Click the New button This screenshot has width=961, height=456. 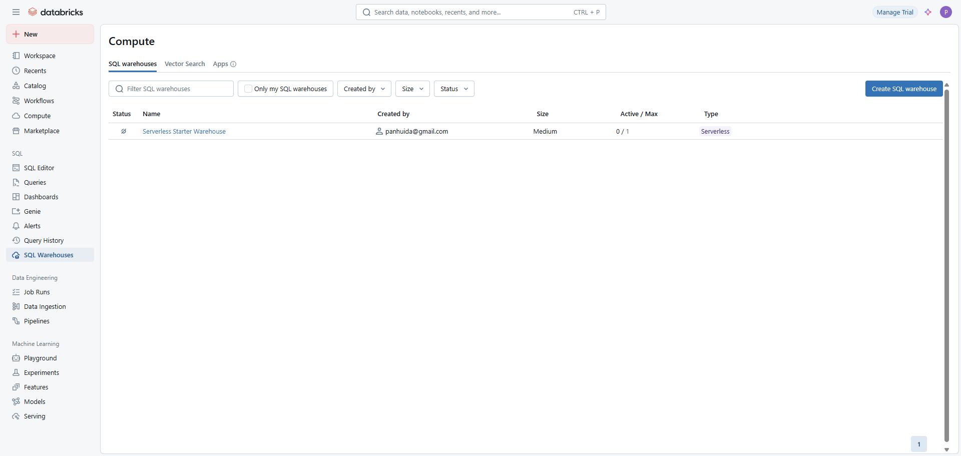click(50, 34)
